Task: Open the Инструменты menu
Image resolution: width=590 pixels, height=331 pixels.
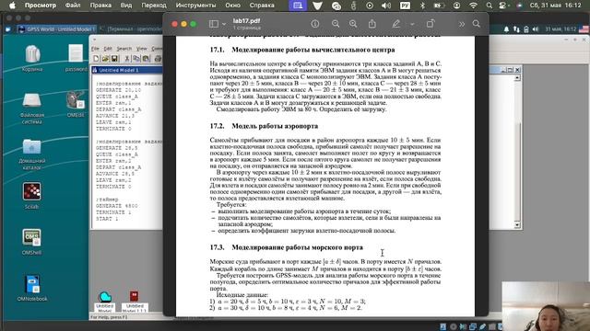Action: 195,6
